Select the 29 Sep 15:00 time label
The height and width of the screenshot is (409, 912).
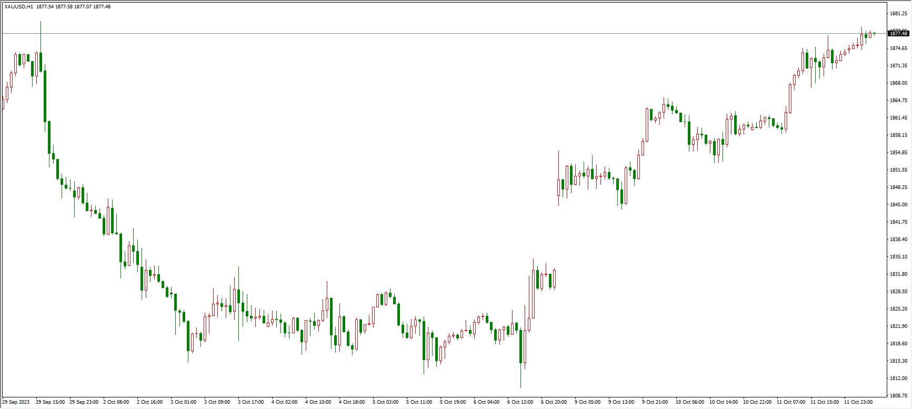point(51,403)
